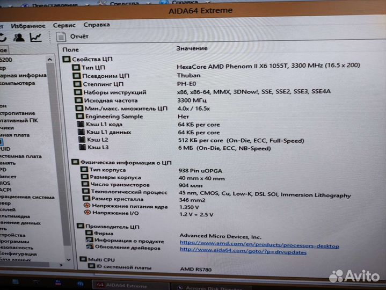Click the Информация о продукте icon
The width and height of the screenshot is (386, 290).
tap(89, 240)
